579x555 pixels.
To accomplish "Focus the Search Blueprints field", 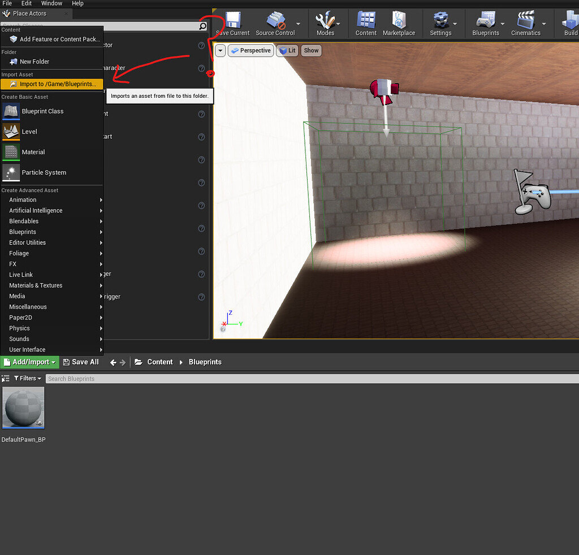I will [x=312, y=379].
